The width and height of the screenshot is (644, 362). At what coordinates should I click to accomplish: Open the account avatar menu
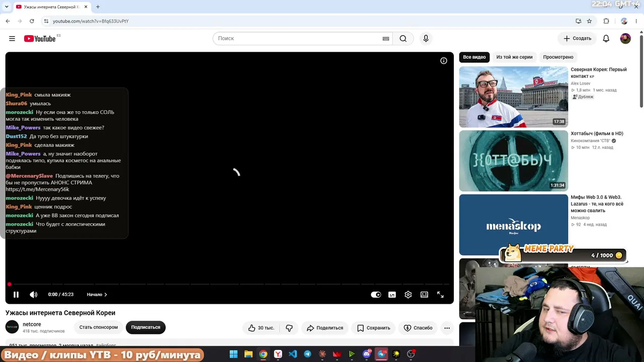tap(625, 39)
